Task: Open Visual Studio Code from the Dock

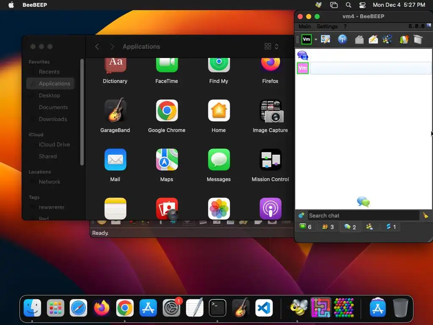Action: (264, 308)
